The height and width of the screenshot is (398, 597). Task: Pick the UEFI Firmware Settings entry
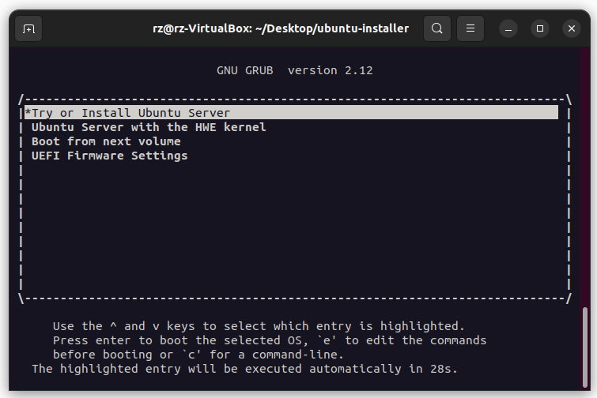point(109,156)
